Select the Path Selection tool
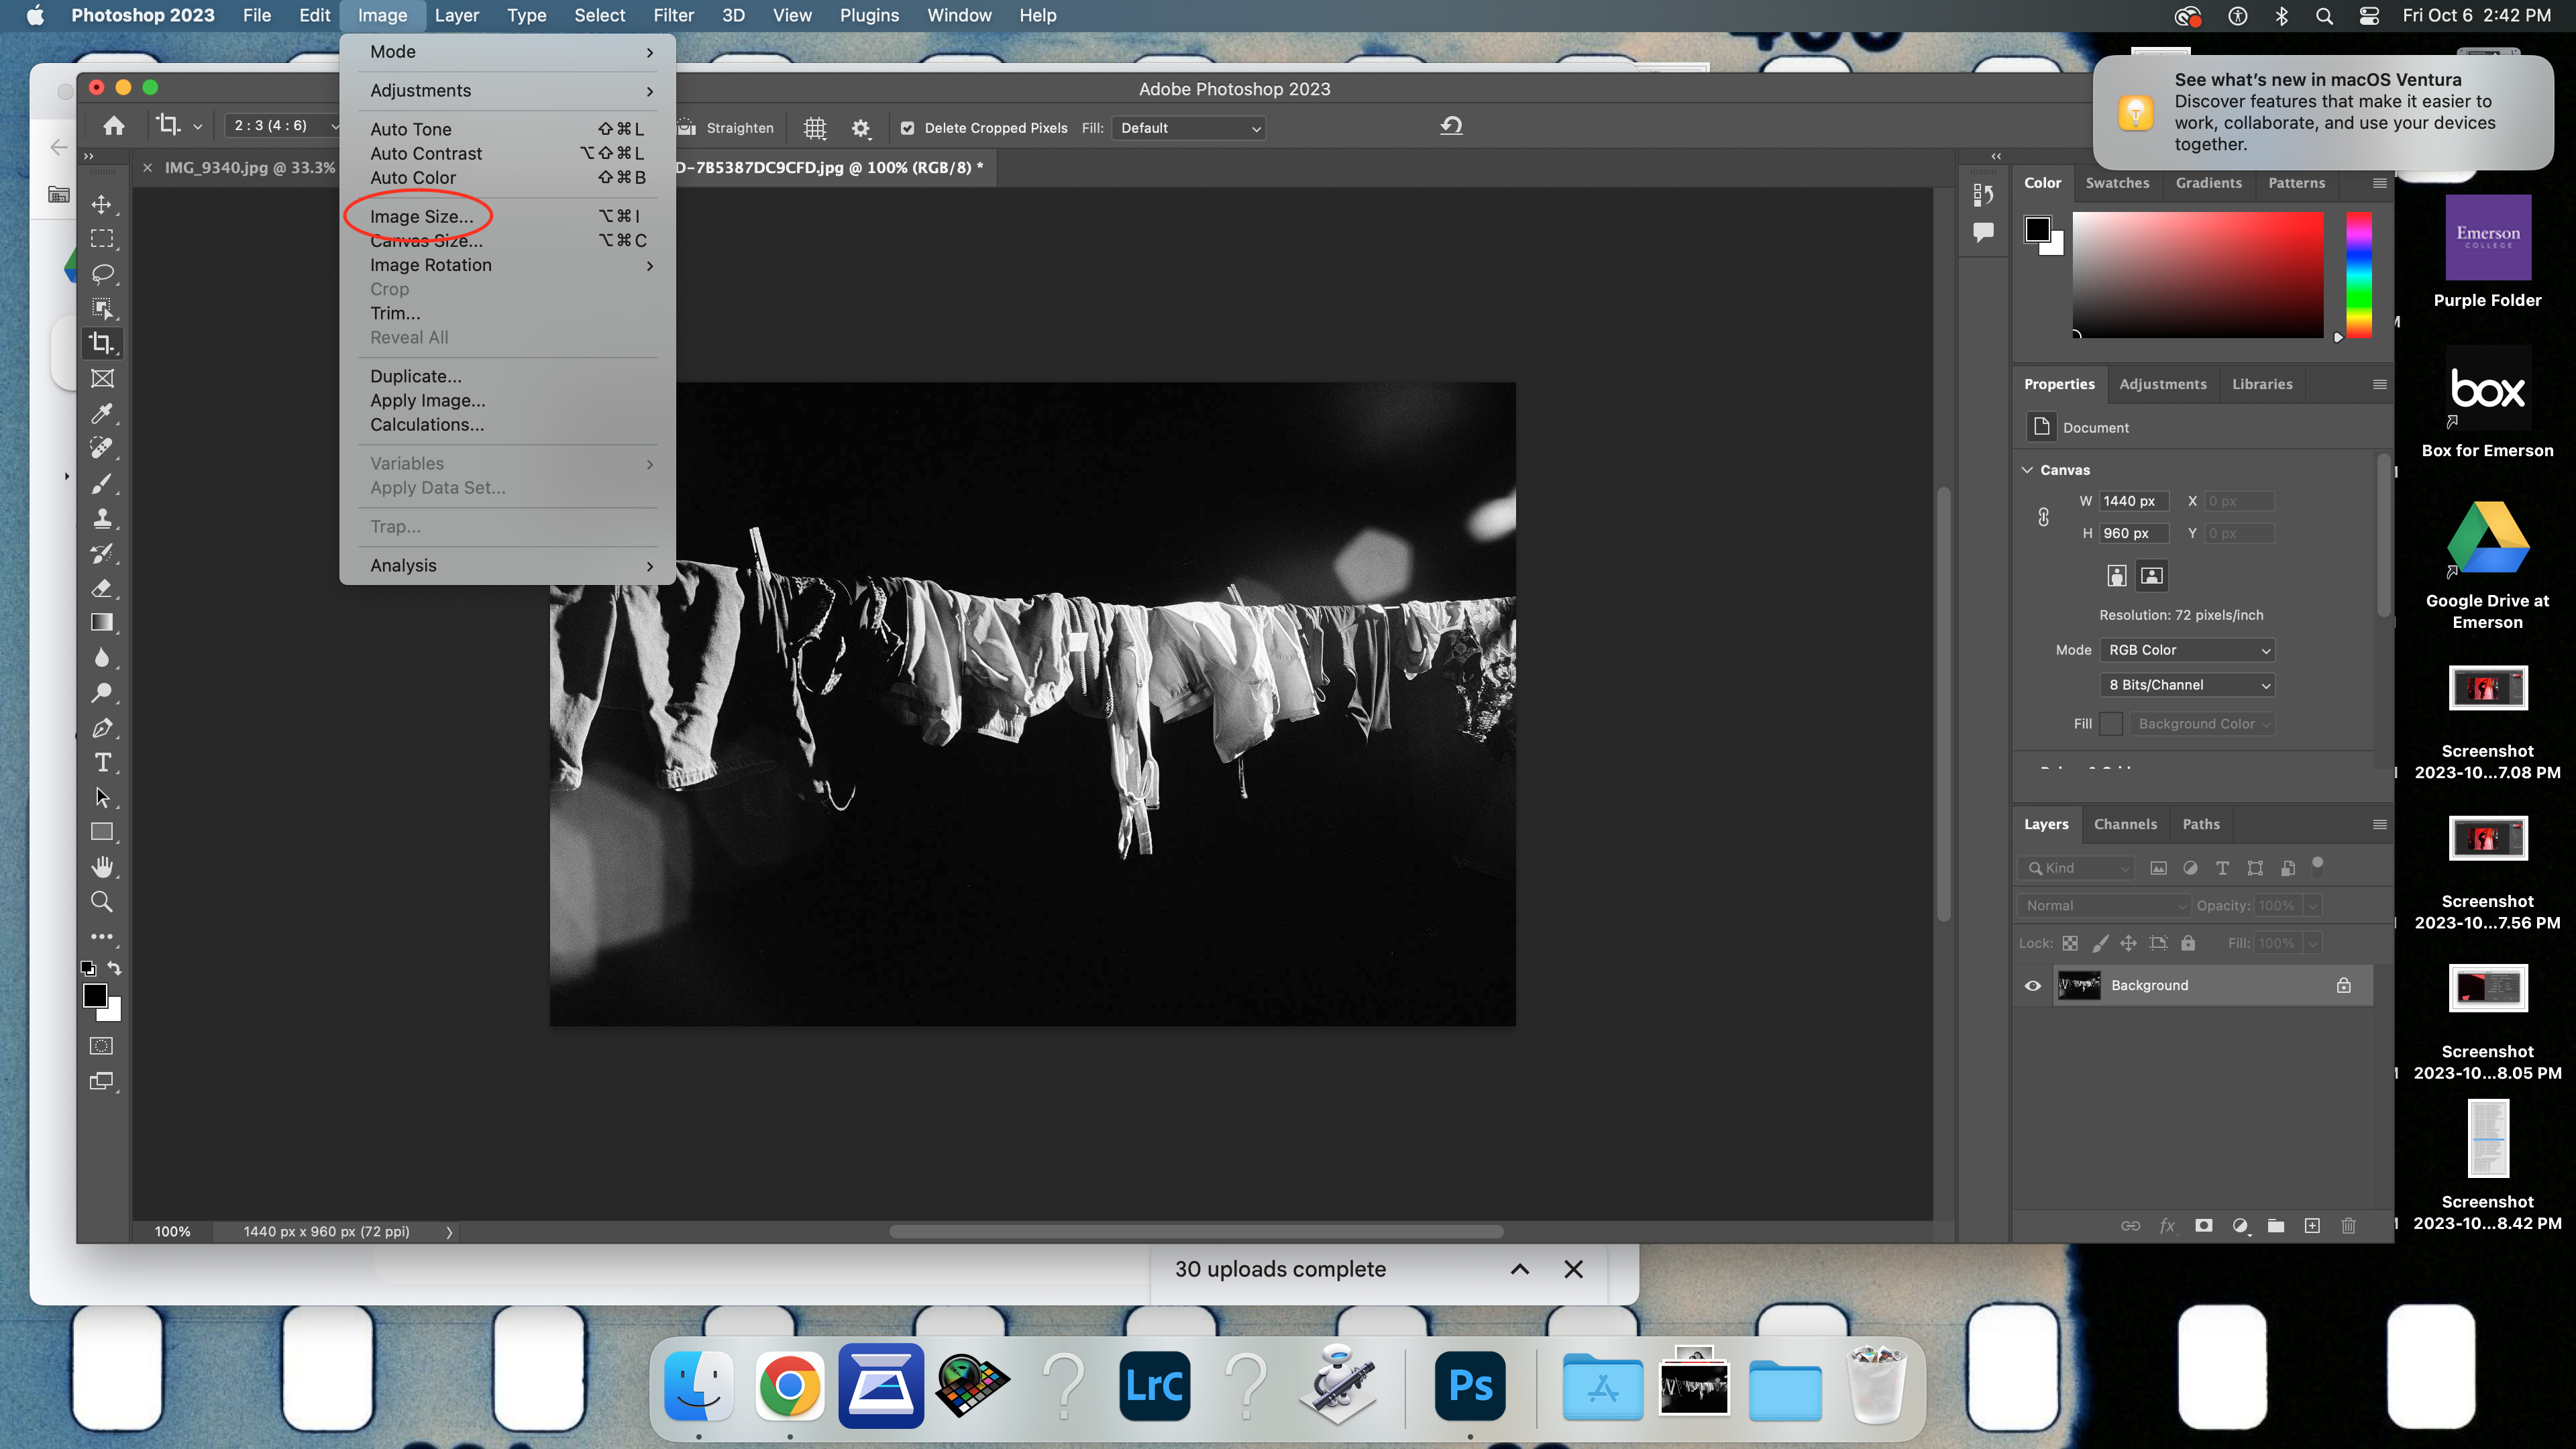2576x1449 pixels. 102,797
